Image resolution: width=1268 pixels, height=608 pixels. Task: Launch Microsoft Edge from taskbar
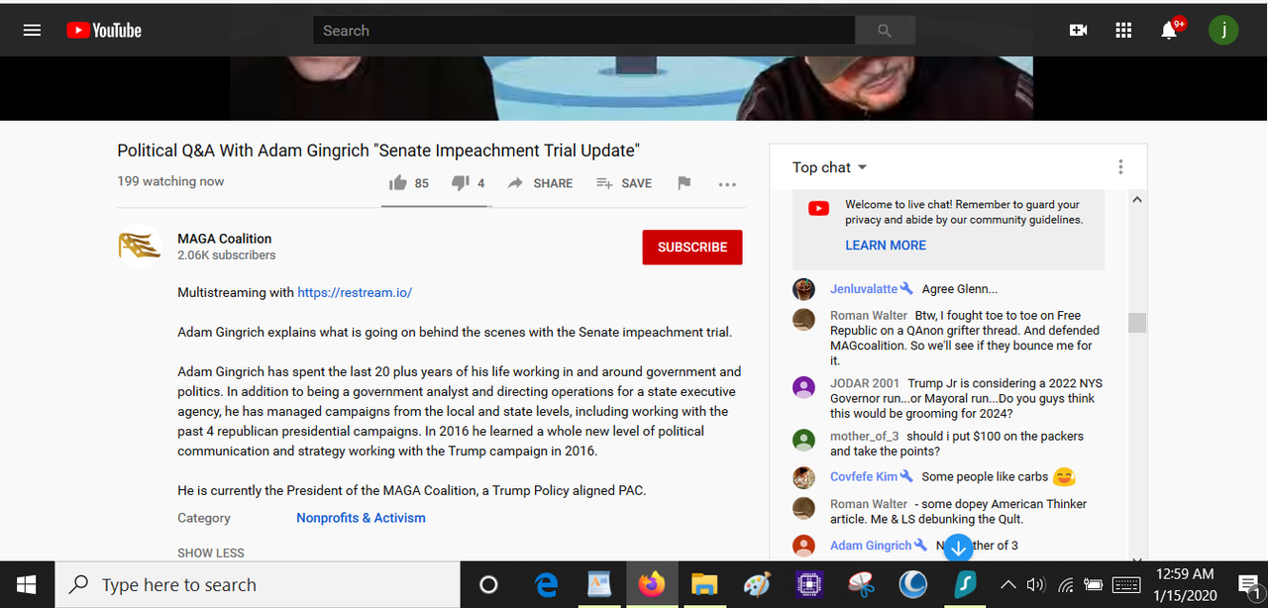click(546, 585)
